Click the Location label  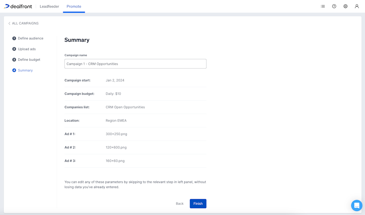72,120
